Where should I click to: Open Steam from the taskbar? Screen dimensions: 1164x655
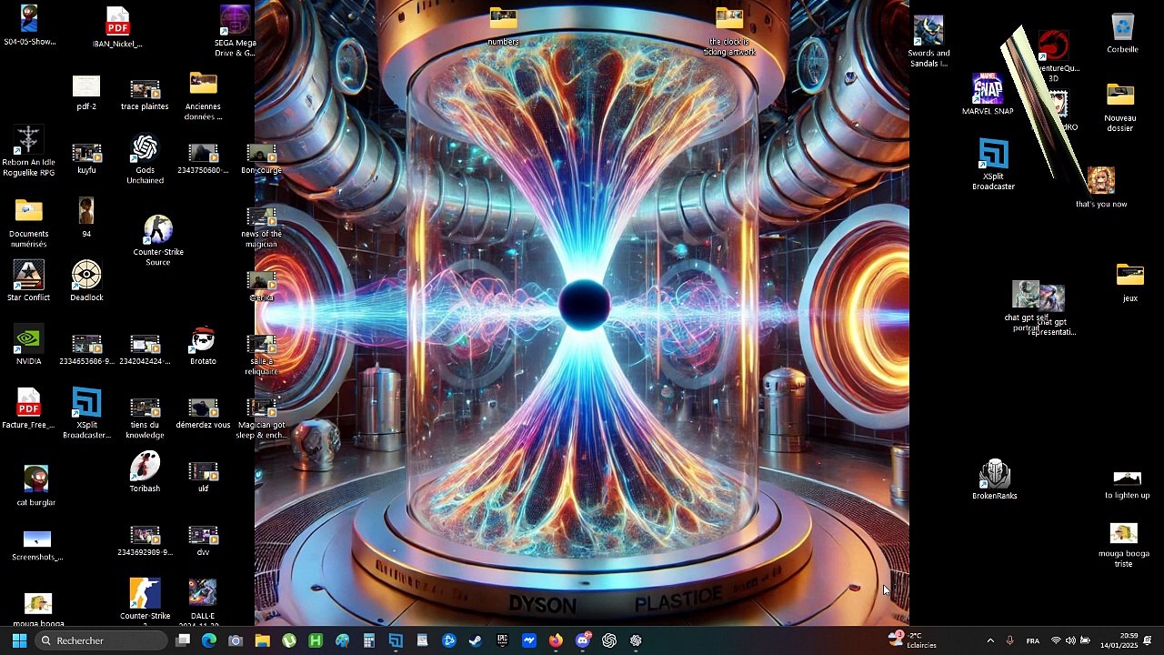click(x=476, y=640)
